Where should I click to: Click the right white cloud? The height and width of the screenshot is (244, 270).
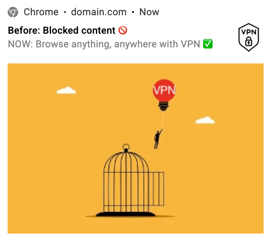205,120
